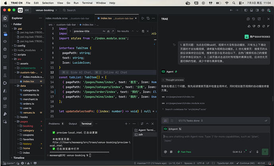The image size is (274, 166).
Task: Open the Wi-Fi menu bar icon
Action: 227,3
